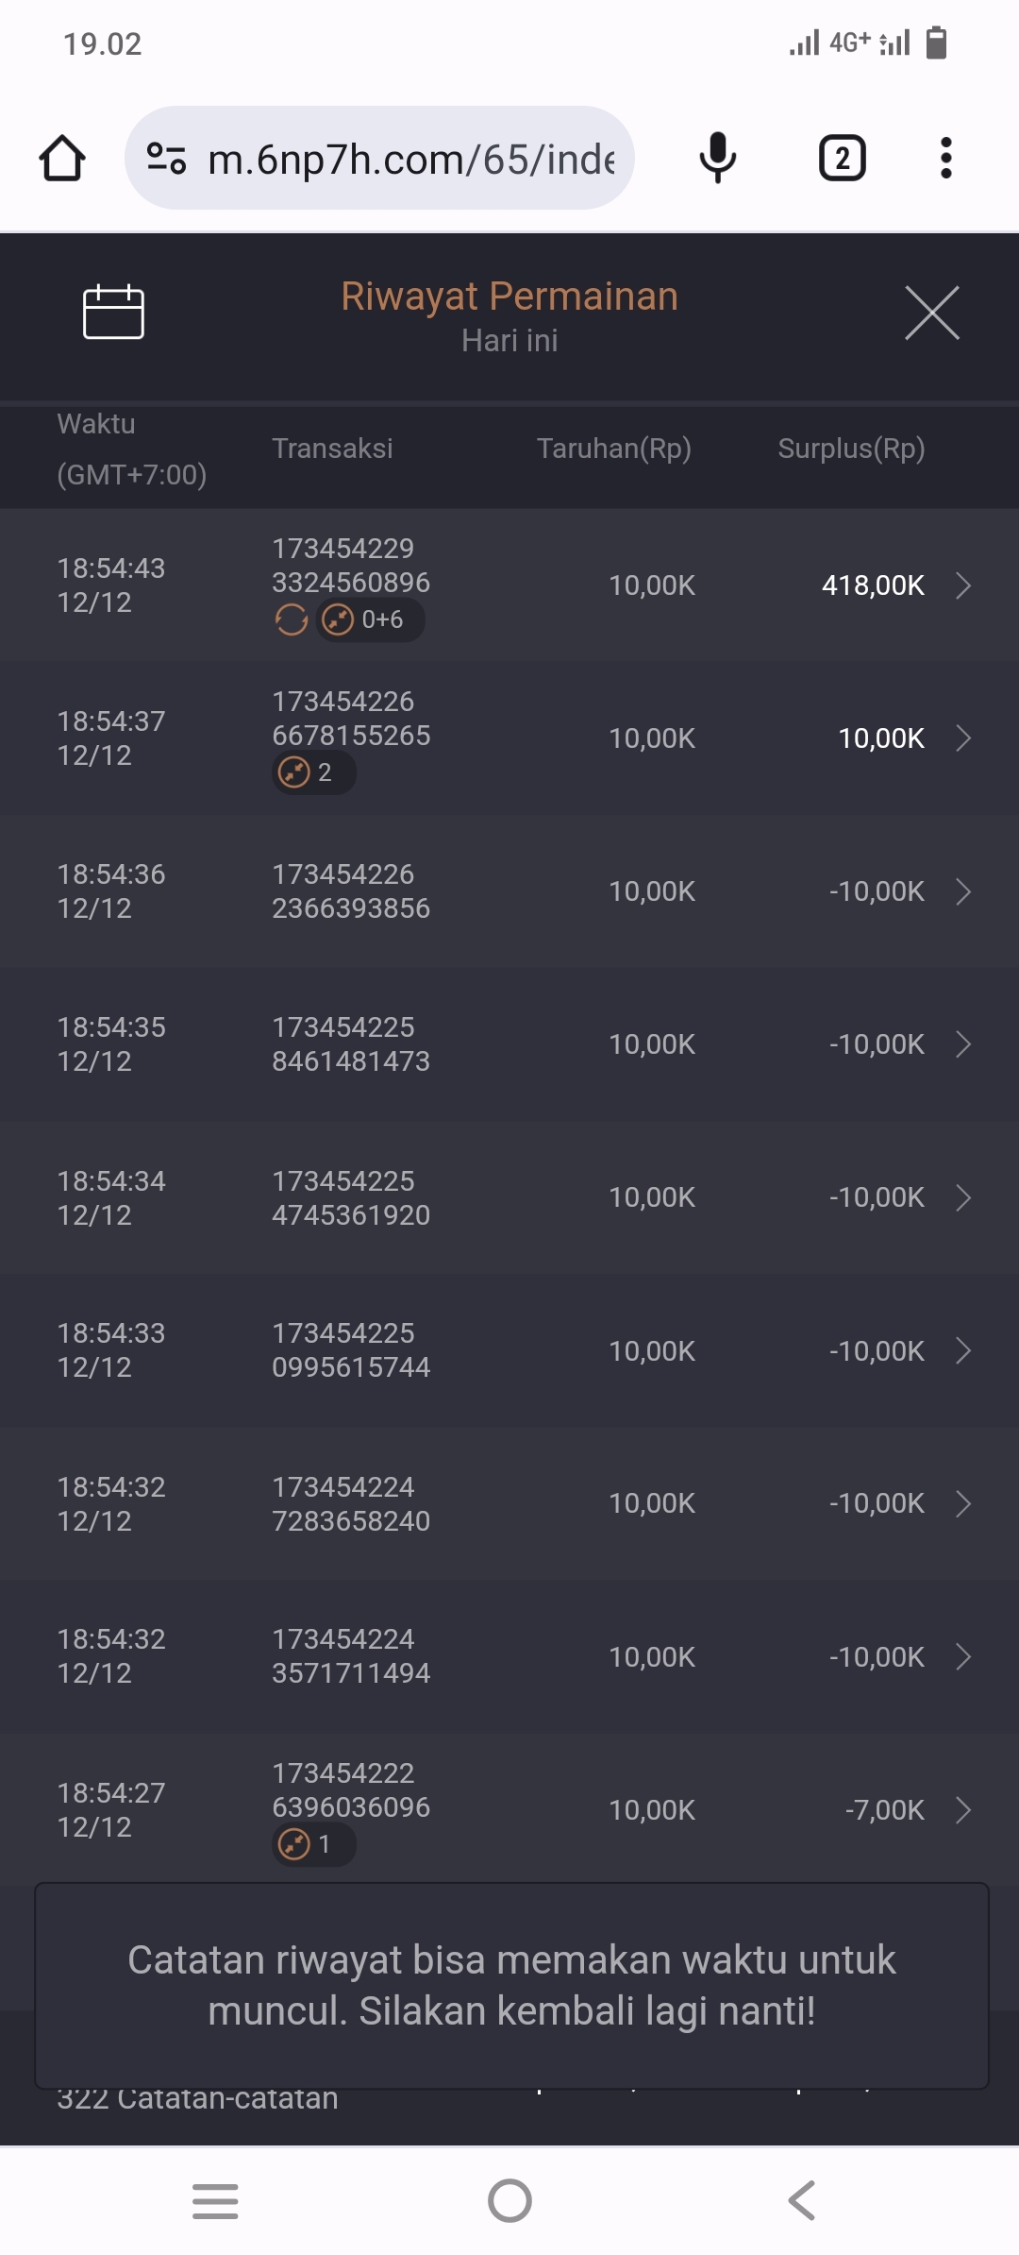Viewport: 1019px width, 2255px height.
Task: Tap the badge labeled 1 on 18:54:27 row
Action: [313, 1844]
